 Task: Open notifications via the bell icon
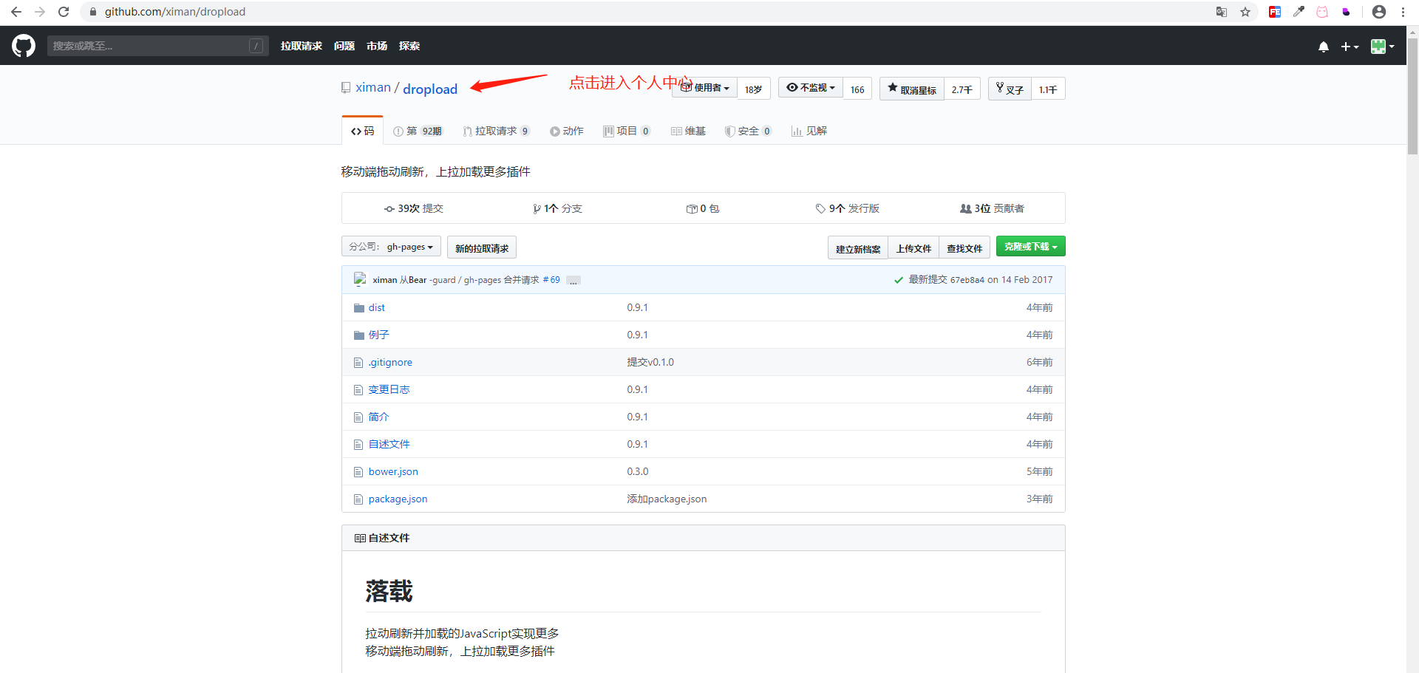coord(1323,46)
